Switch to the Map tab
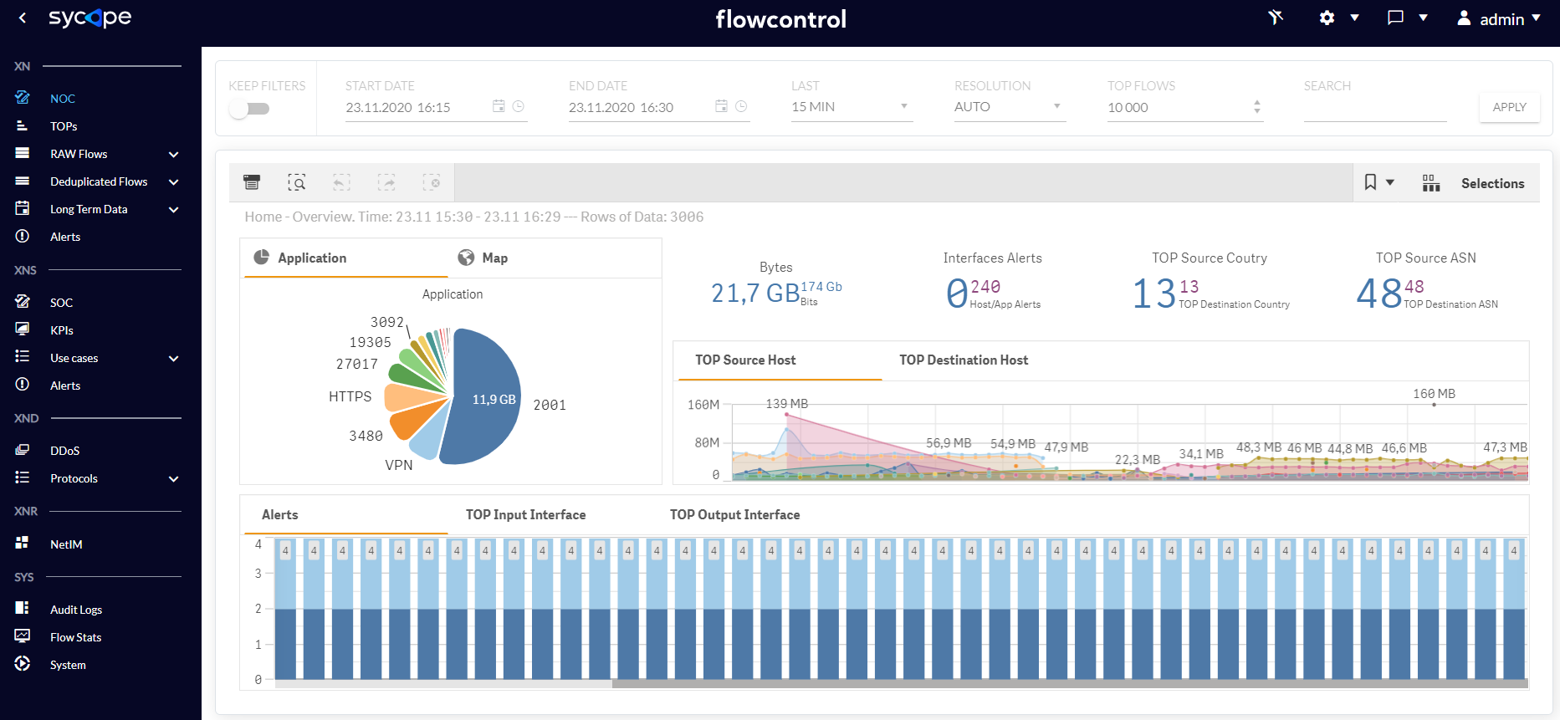The width and height of the screenshot is (1560, 720). point(483,258)
